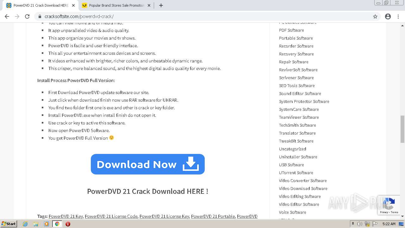The height and width of the screenshot is (228, 405).
Task: Click the smiley emoji after Full Version
Action: [x=111, y=138]
